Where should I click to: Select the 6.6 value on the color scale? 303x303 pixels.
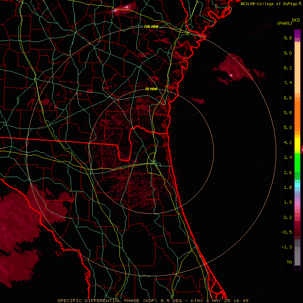click(288, 98)
